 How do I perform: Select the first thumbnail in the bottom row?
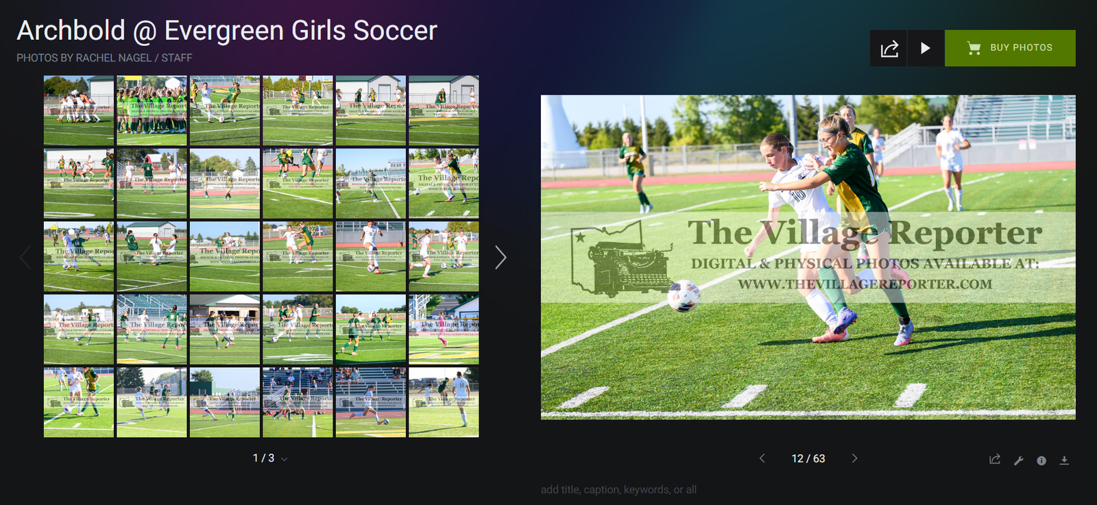click(x=79, y=402)
